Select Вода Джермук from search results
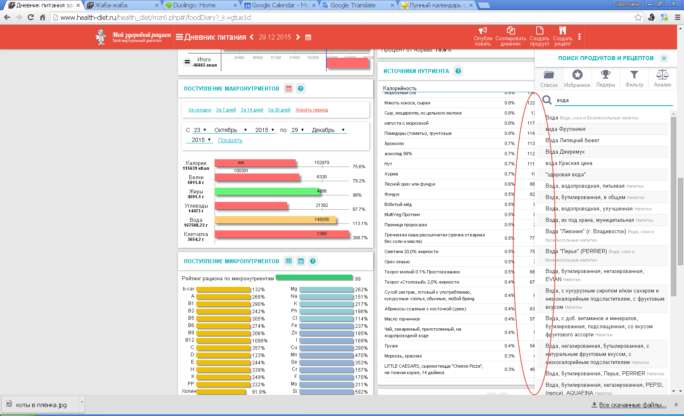 (565, 152)
